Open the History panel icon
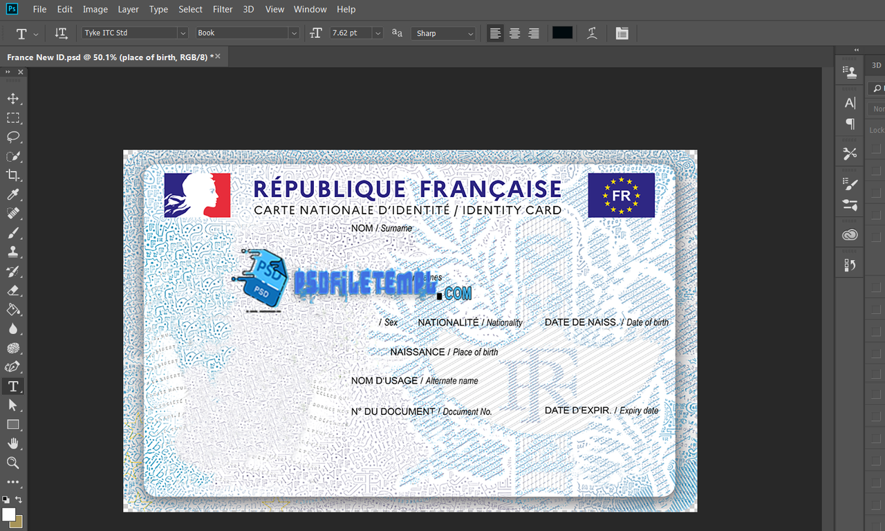The height and width of the screenshot is (531, 885). point(850,265)
